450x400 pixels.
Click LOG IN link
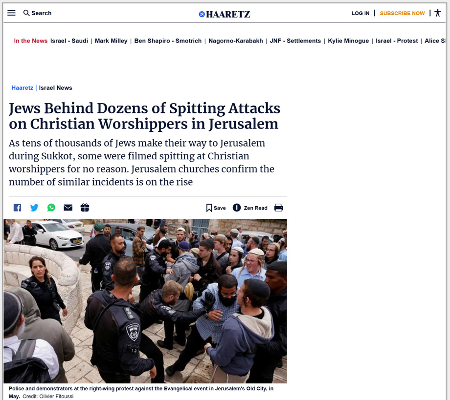360,13
